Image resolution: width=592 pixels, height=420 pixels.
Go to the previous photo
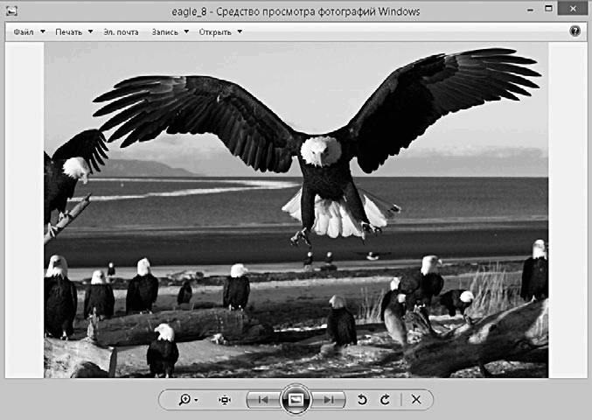(261, 400)
